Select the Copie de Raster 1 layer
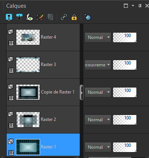 [43, 92]
